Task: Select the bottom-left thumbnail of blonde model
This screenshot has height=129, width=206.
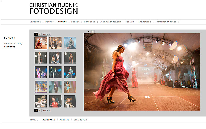Action: tap(41, 101)
